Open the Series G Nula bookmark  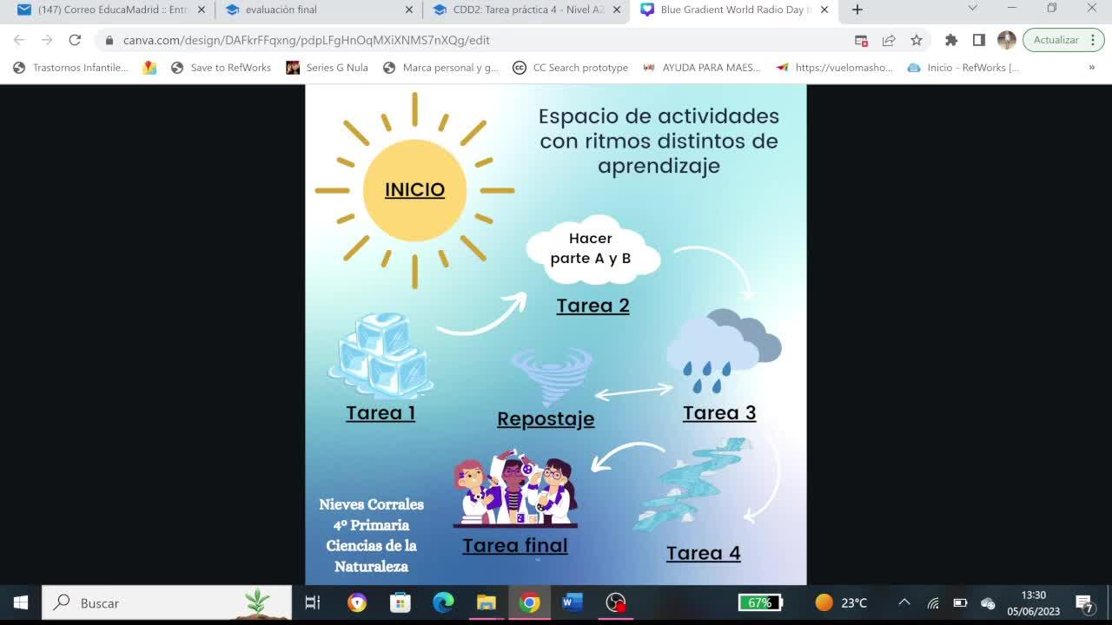(x=327, y=68)
